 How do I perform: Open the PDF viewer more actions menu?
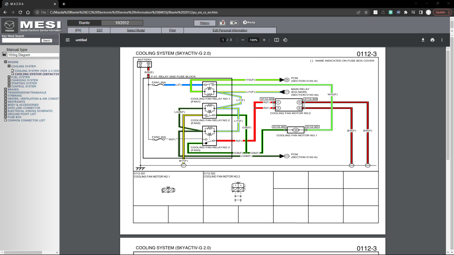point(442,40)
